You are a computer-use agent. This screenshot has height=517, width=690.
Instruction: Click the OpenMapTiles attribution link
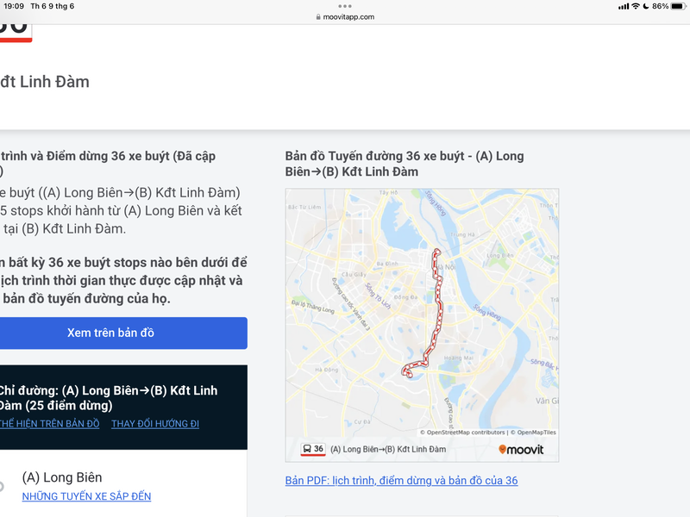pos(535,433)
